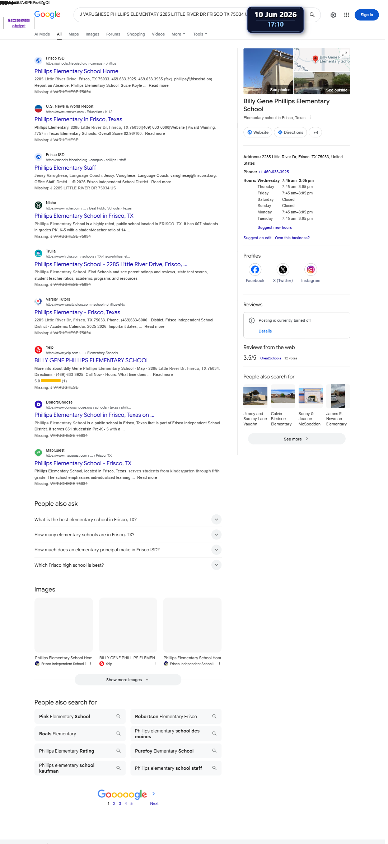Viewport: 388px width, 844px height.
Task: Open more options beside Elementary school in Frisco
Action: pos(310,117)
